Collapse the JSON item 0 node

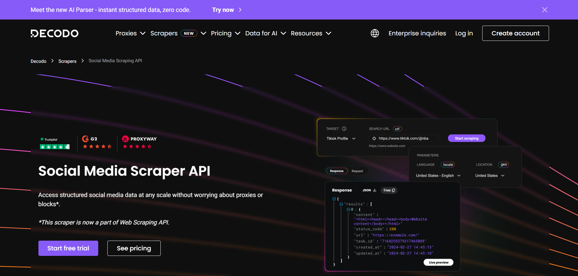(x=348, y=210)
